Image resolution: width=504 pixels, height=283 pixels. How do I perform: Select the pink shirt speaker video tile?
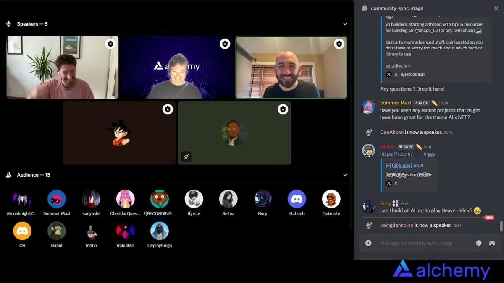(62, 68)
